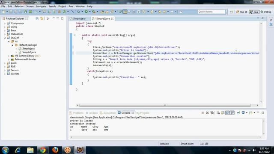274x154 pixels.
Task: Expand the Compressor project
Action: (x=5, y=23)
